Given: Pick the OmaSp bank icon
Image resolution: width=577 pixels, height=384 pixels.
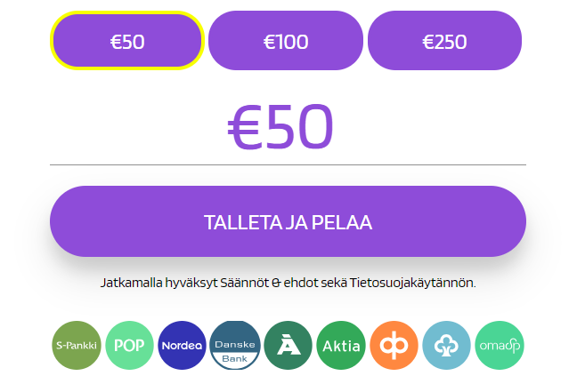Looking at the screenshot, I should click(x=500, y=345).
